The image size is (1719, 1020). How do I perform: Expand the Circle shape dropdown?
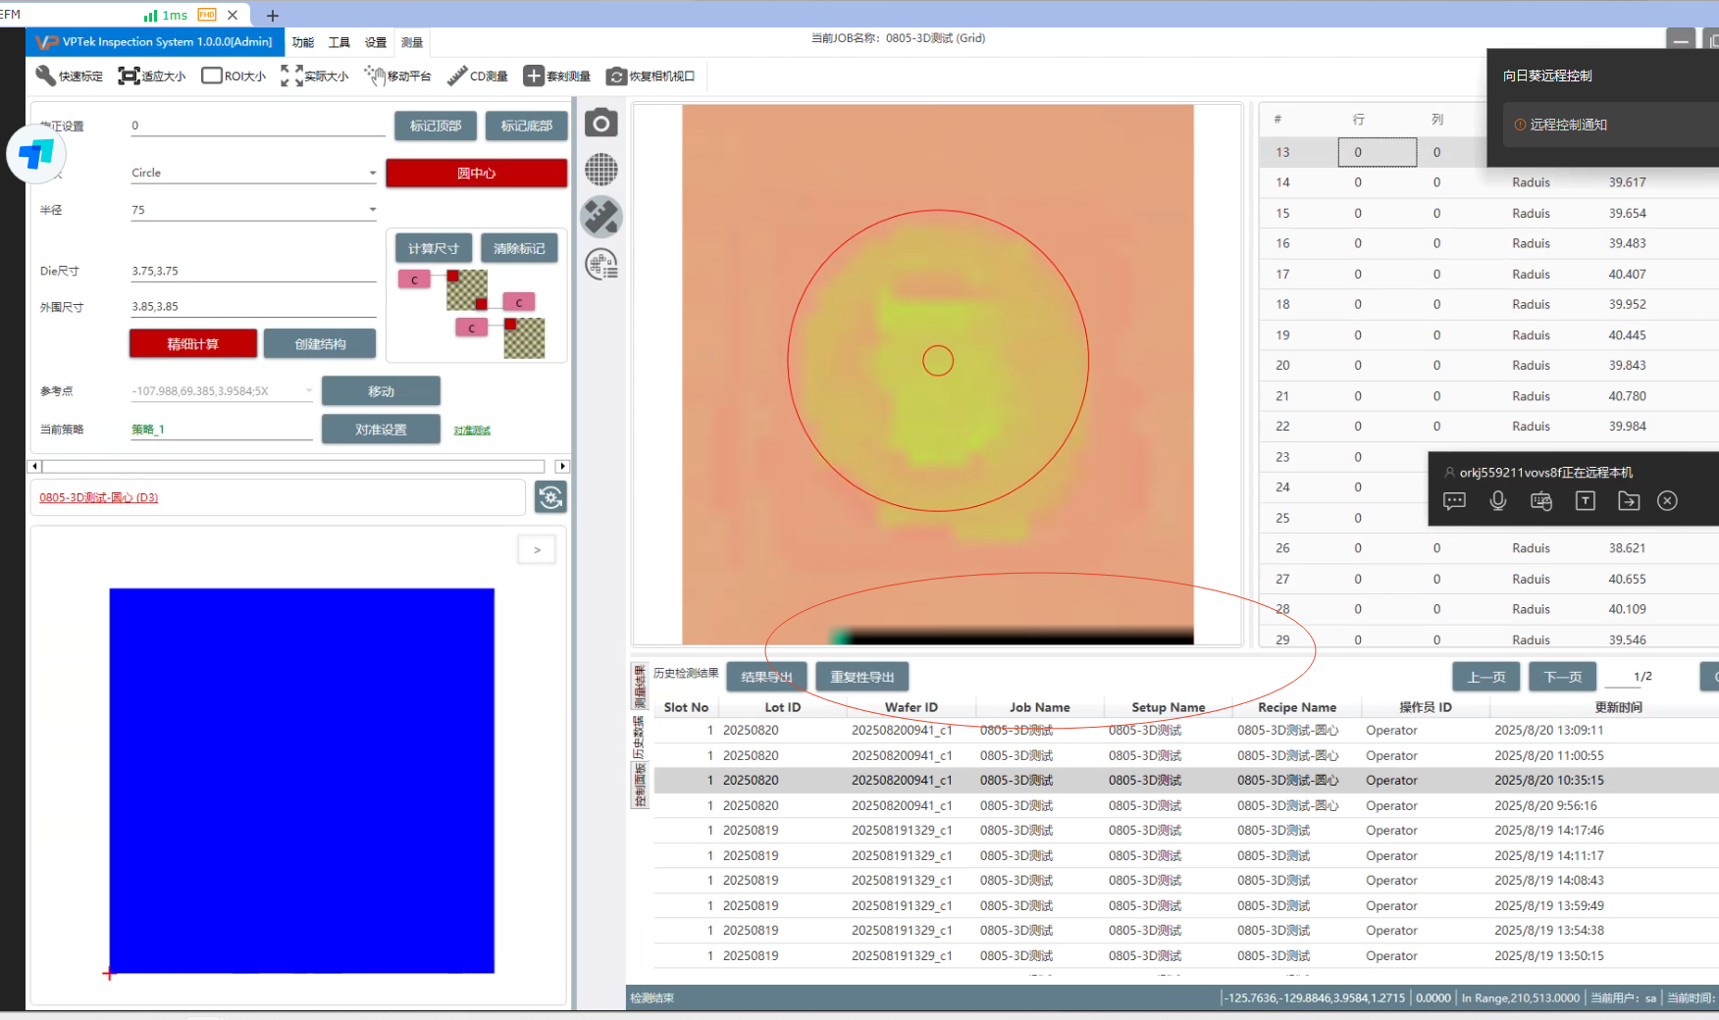tap(372, 174)
